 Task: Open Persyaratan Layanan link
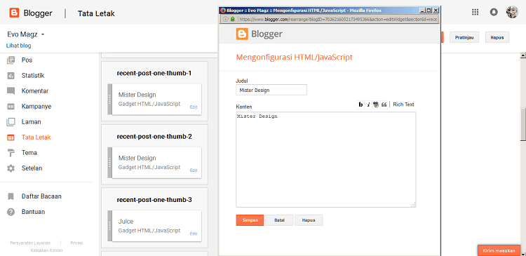pos(30,243)
